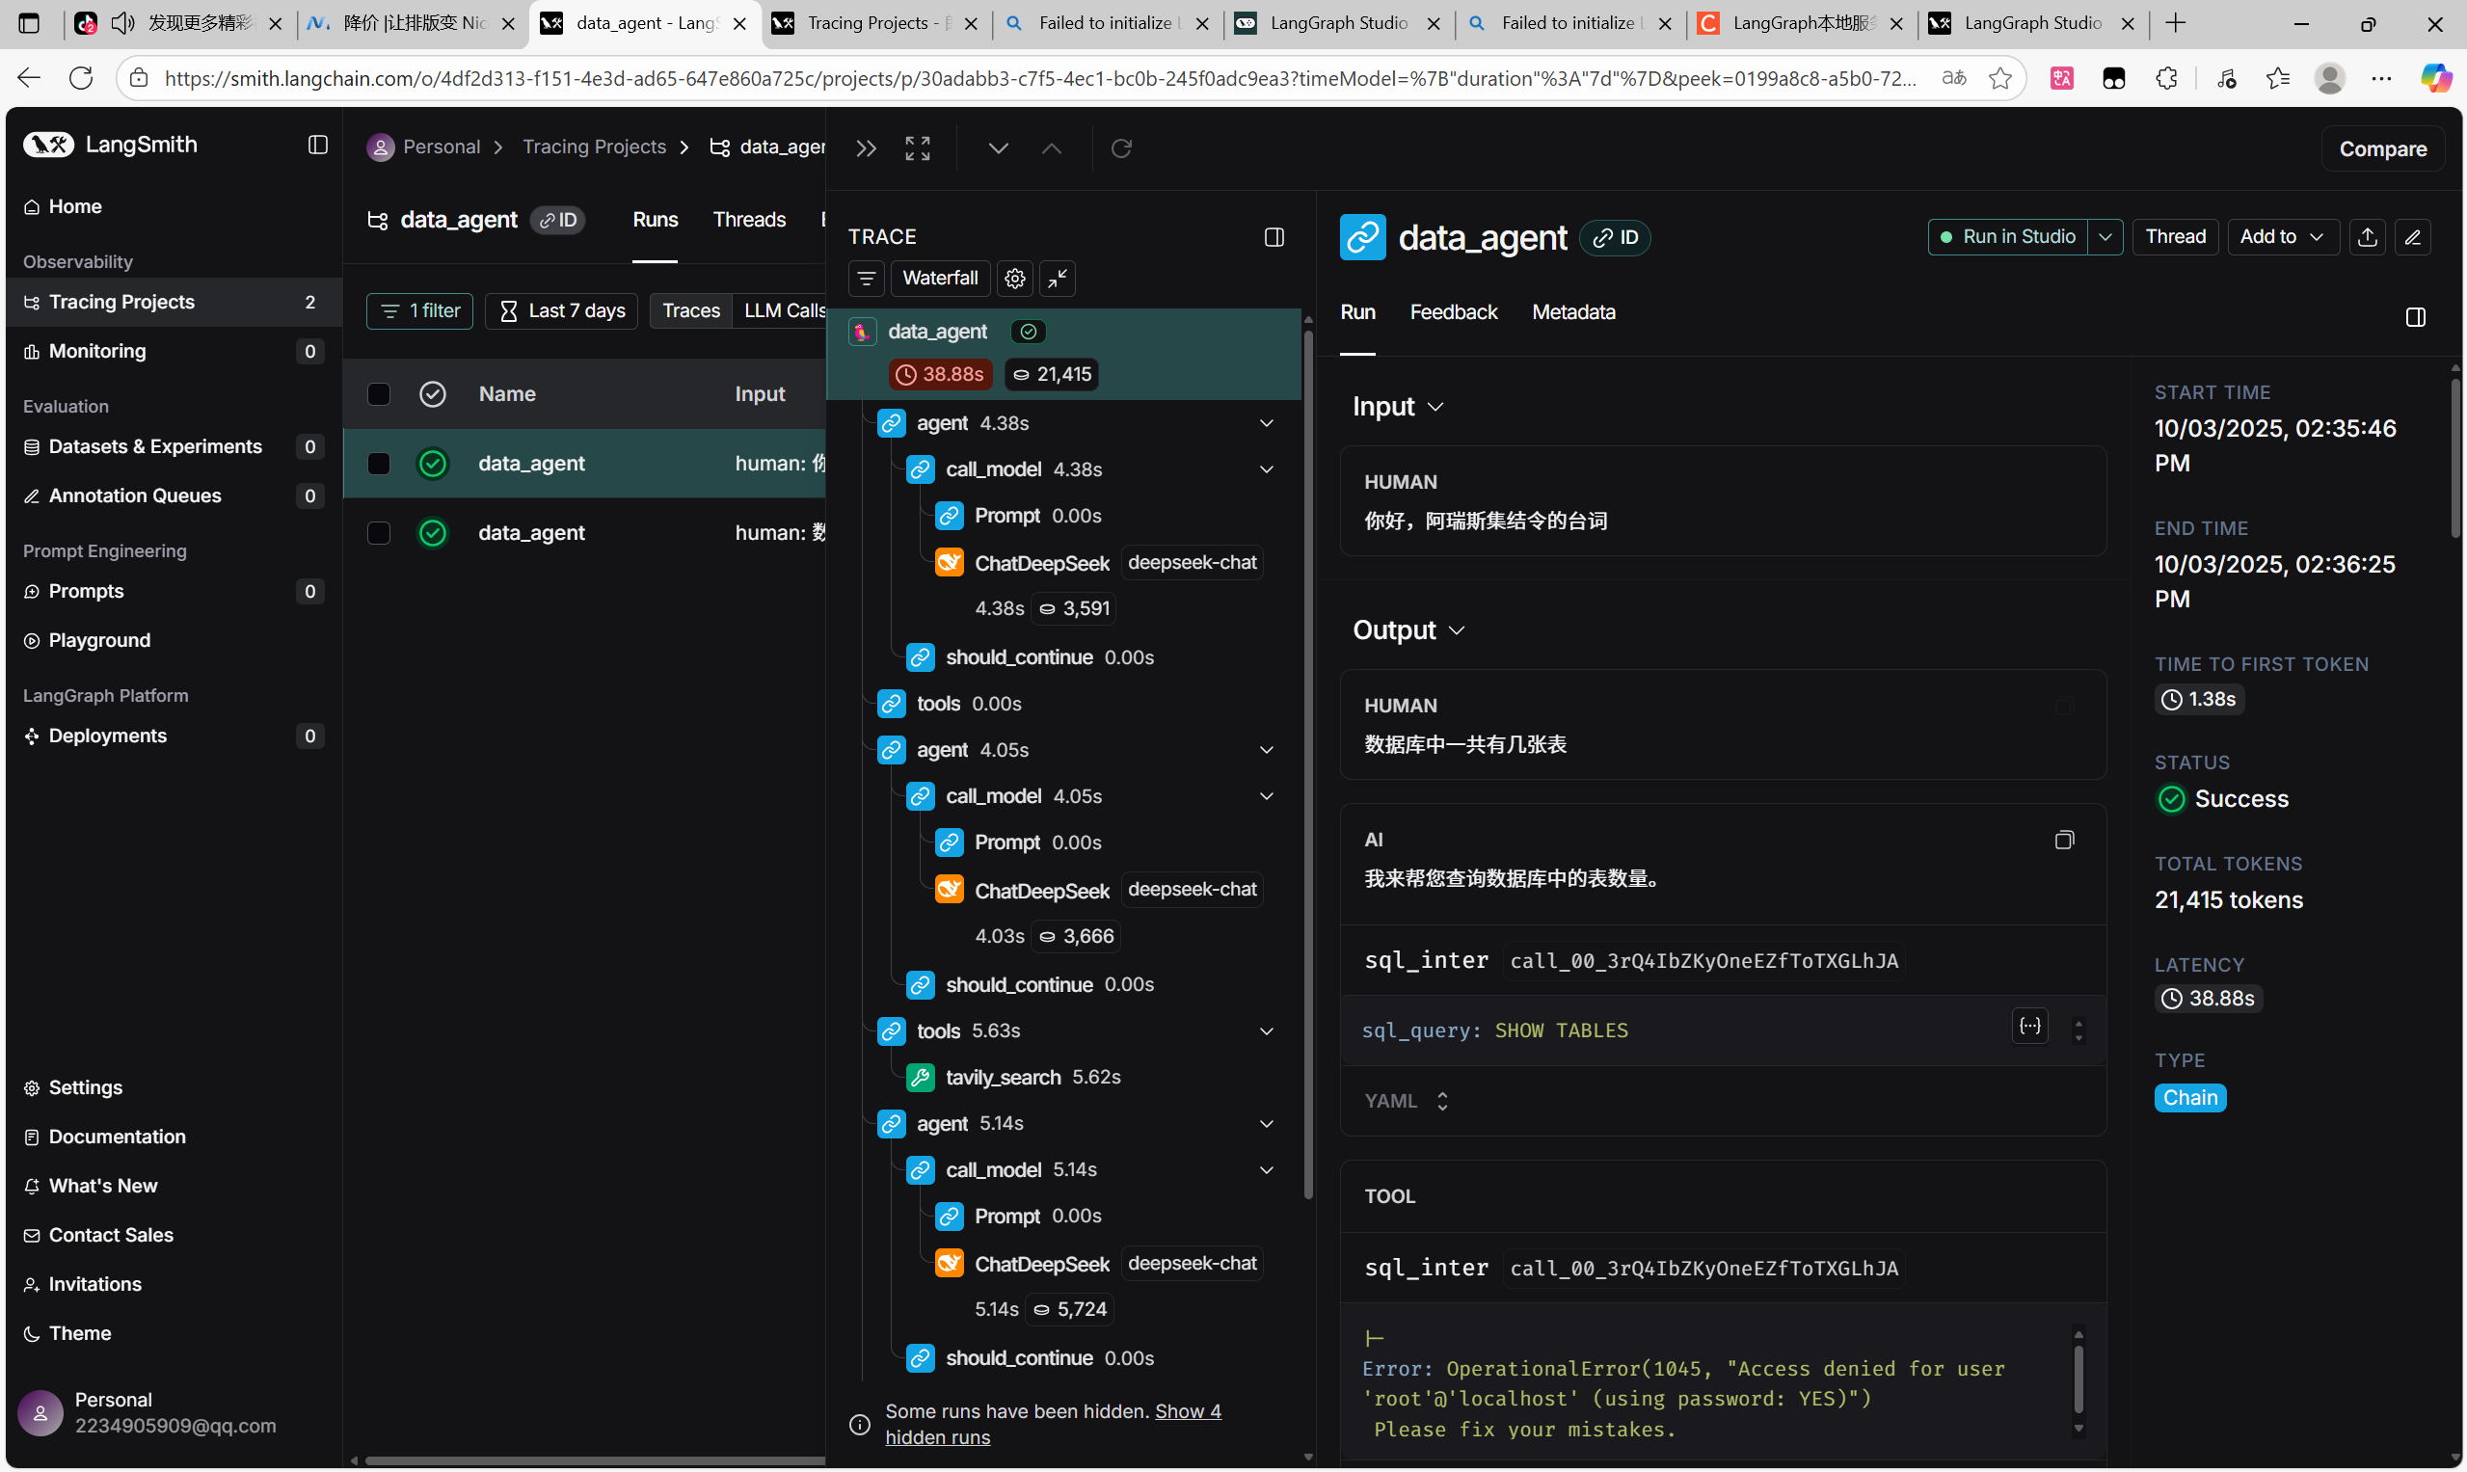Open the Add to dropdown
The width and height of the screenshot is (2467, 1472).
coord(2282,237)
